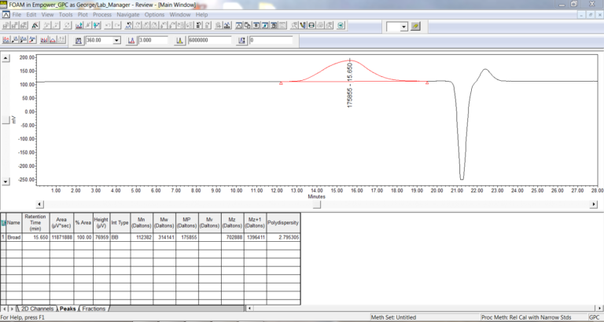Click the yellow and blue pen toolbar icon

pos(302,25)
